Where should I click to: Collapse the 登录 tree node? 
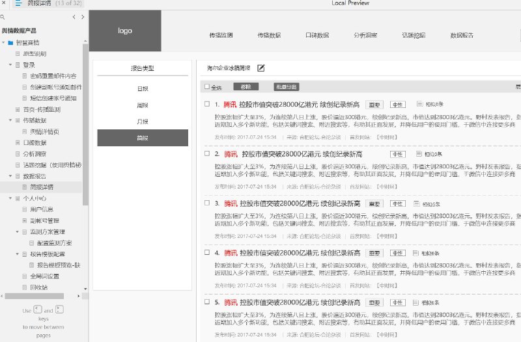[x=10, y=64]
